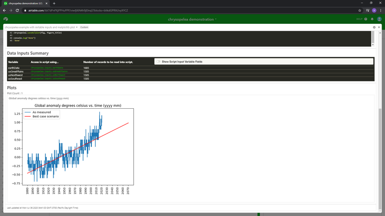Viewport: 385px width, 216px height.
Task: Click code line 42 chrysopelea.saveAirplot
Action: pyautogui.click(x=38, y=32)
